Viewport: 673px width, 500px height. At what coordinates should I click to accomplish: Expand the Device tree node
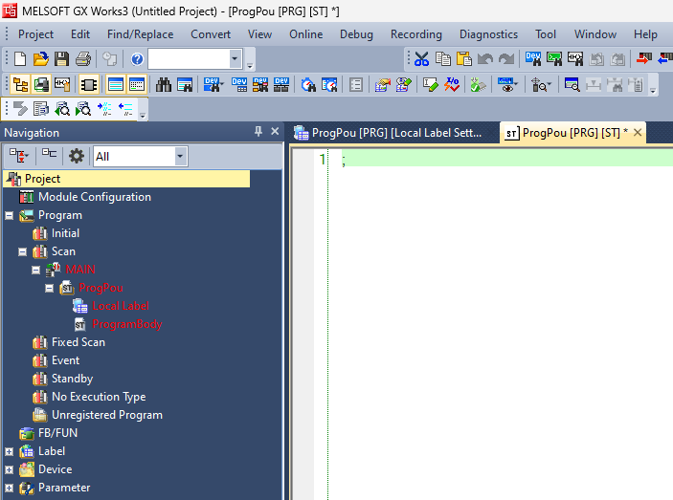9,470
